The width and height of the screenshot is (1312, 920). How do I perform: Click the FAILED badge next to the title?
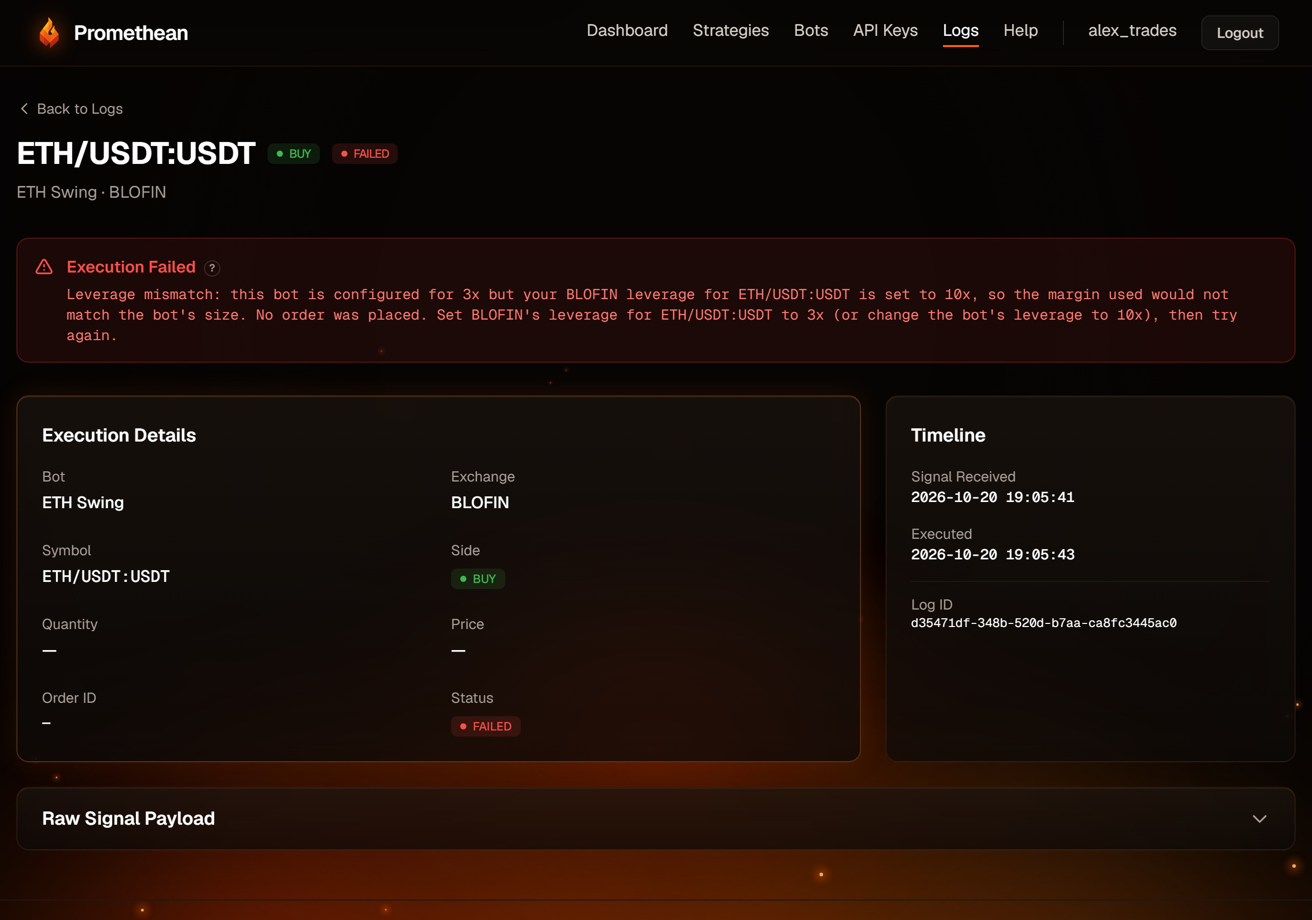point(364,154)
